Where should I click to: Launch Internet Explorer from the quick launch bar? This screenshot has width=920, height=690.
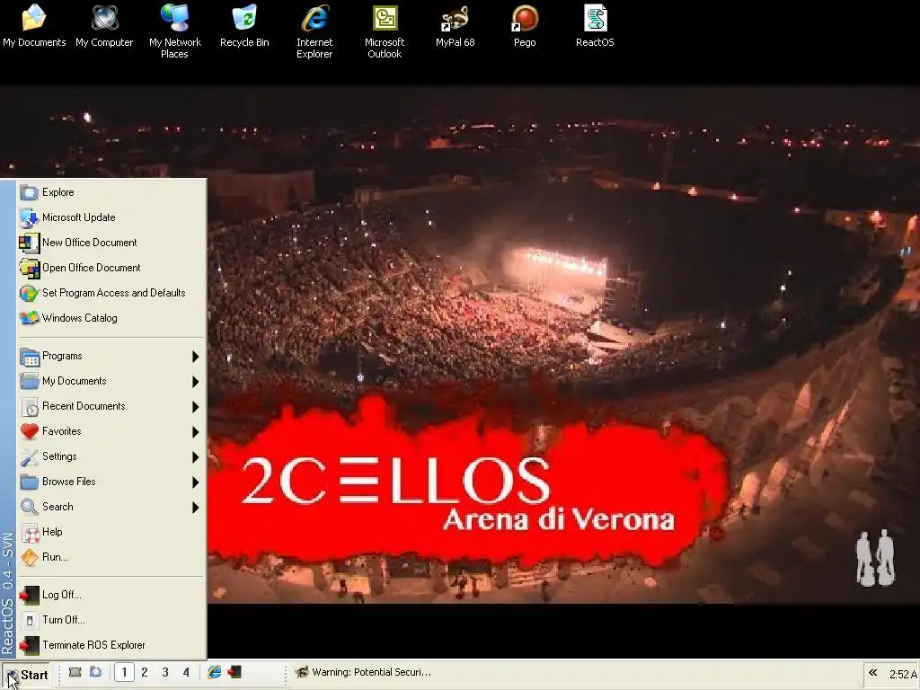(214, 672)
